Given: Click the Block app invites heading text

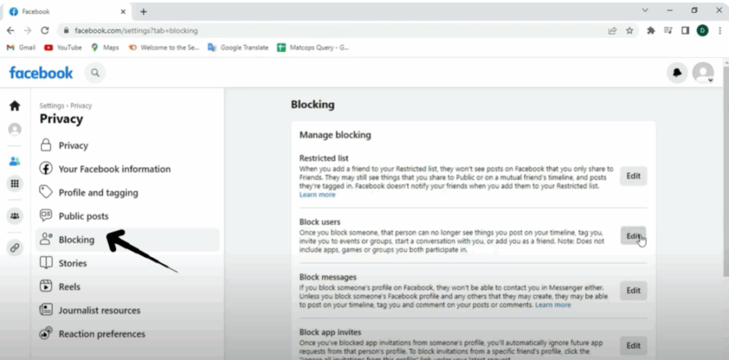Looking at the screenshot, I should [330, 332].
